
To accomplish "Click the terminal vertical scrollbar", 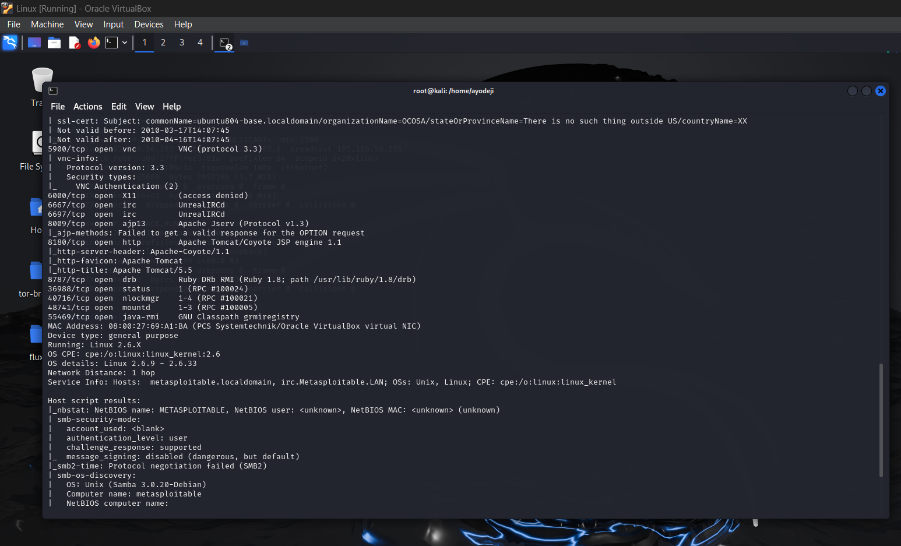I will [881, 420].
